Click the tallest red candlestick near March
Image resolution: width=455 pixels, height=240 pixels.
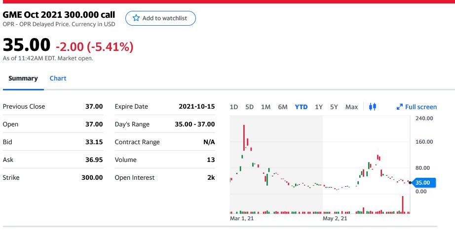[x=244, y=138]
